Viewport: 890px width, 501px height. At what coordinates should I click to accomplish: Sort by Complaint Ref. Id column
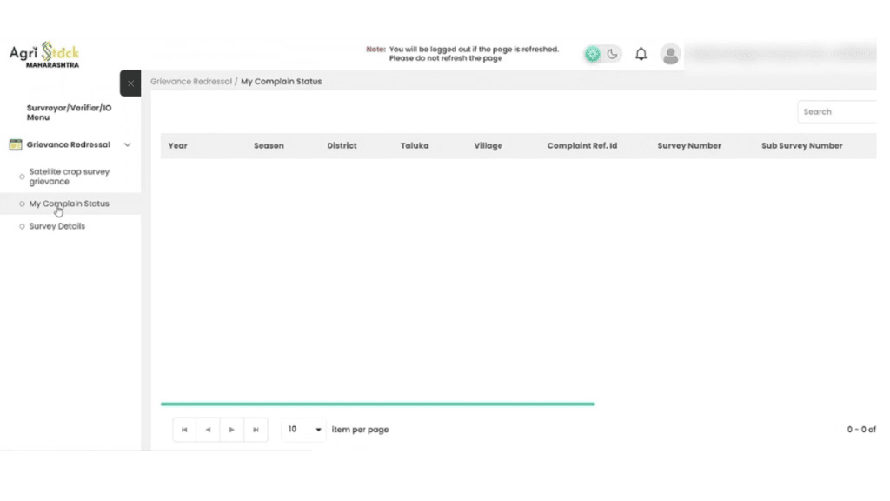point(581,146)
